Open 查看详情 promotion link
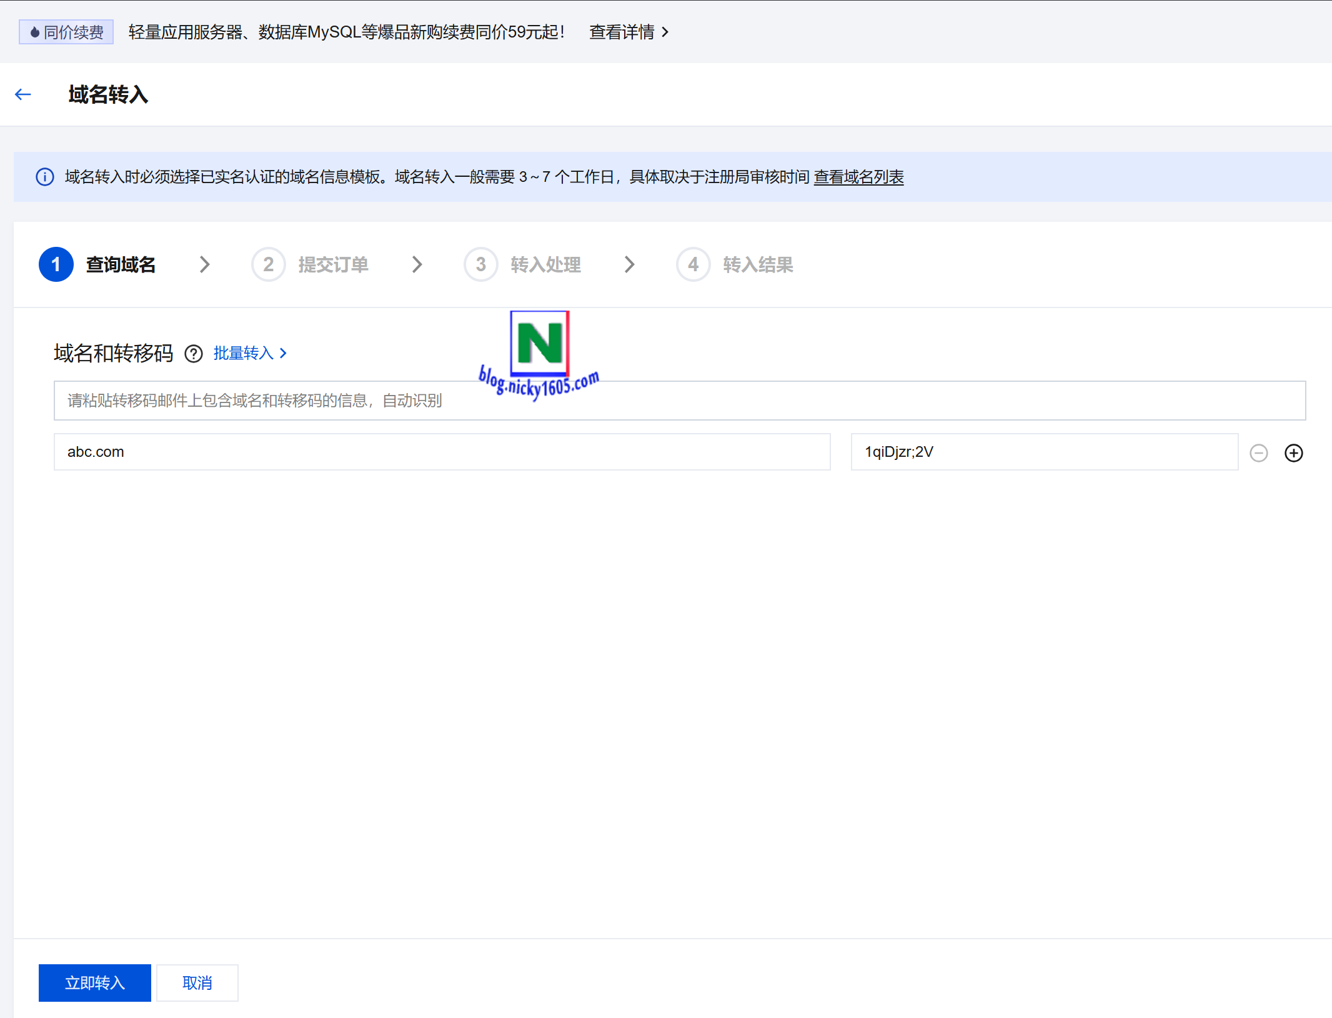1332x1018 pixels. [629, 32]
